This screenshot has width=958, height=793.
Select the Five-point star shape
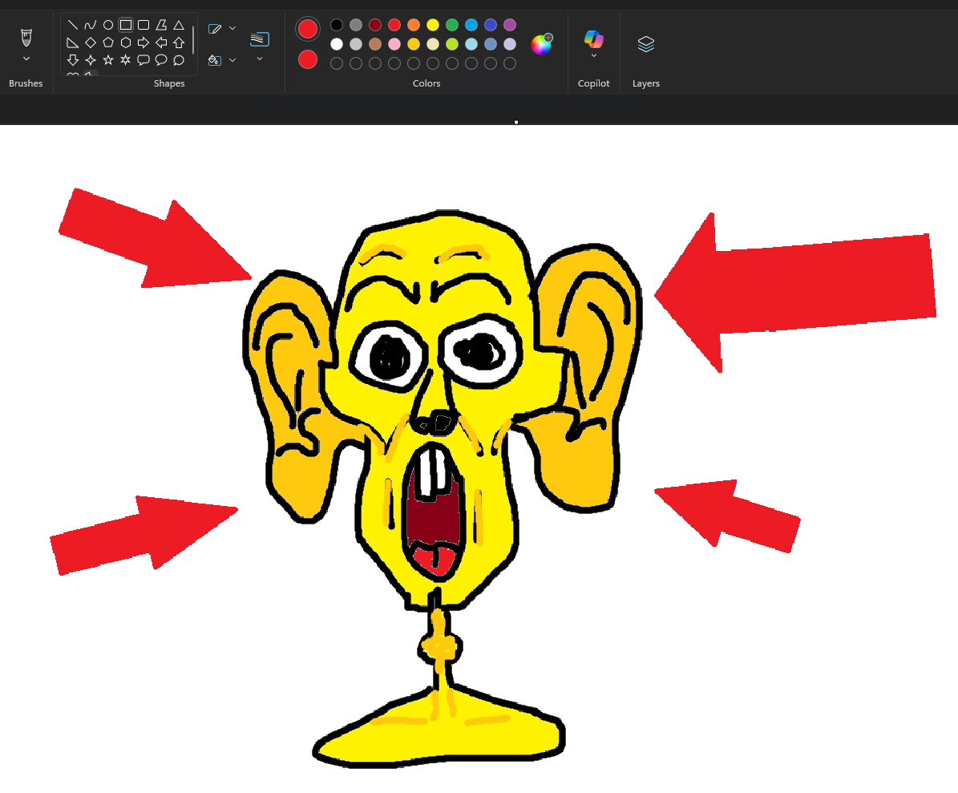[108, 60]
